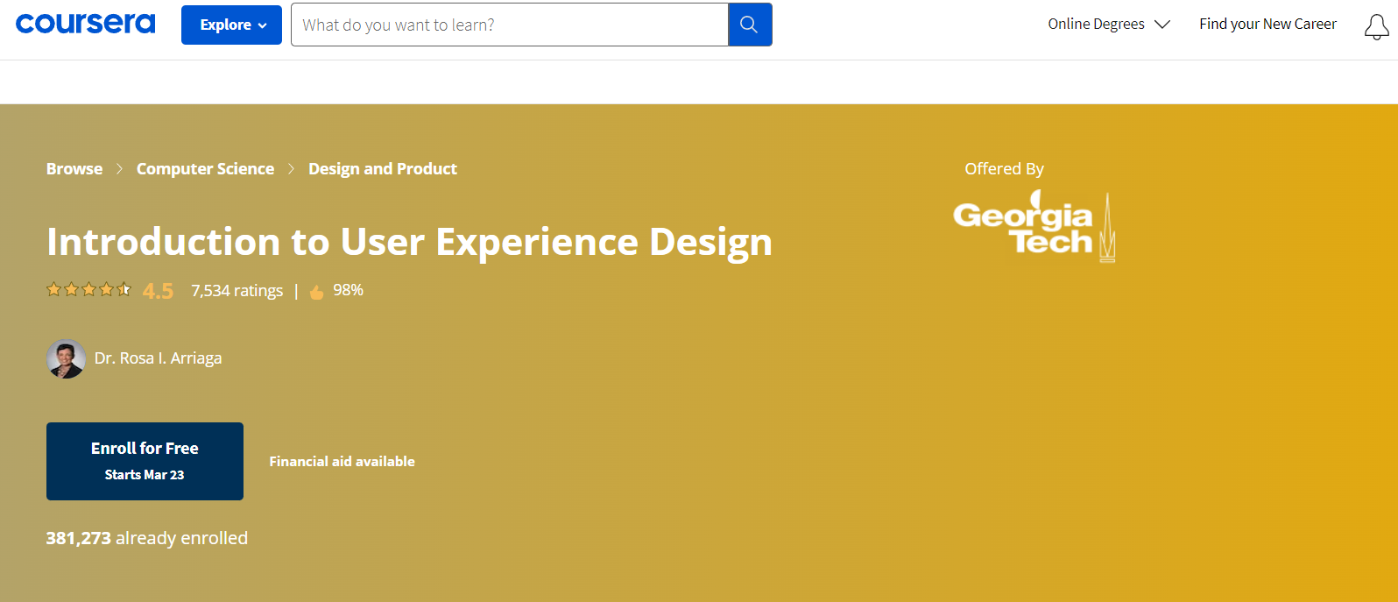Click the 7,534 ratings text
This screenshot has width=1398, height=602.
point(237,291)
